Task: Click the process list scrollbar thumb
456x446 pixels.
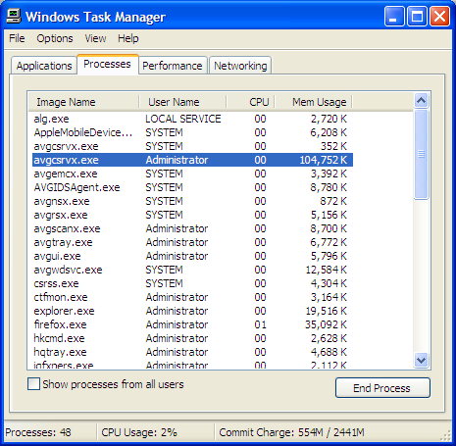Action: pyautogui.click(x=421, y=154)
